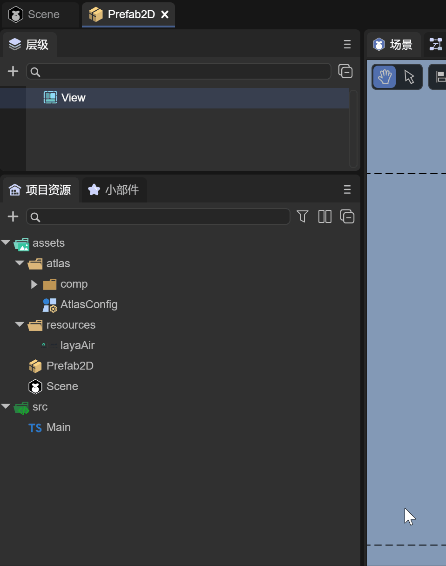Click the align tool icon in scene toolbar
This screenshot has height=566, width=446.
439,77
